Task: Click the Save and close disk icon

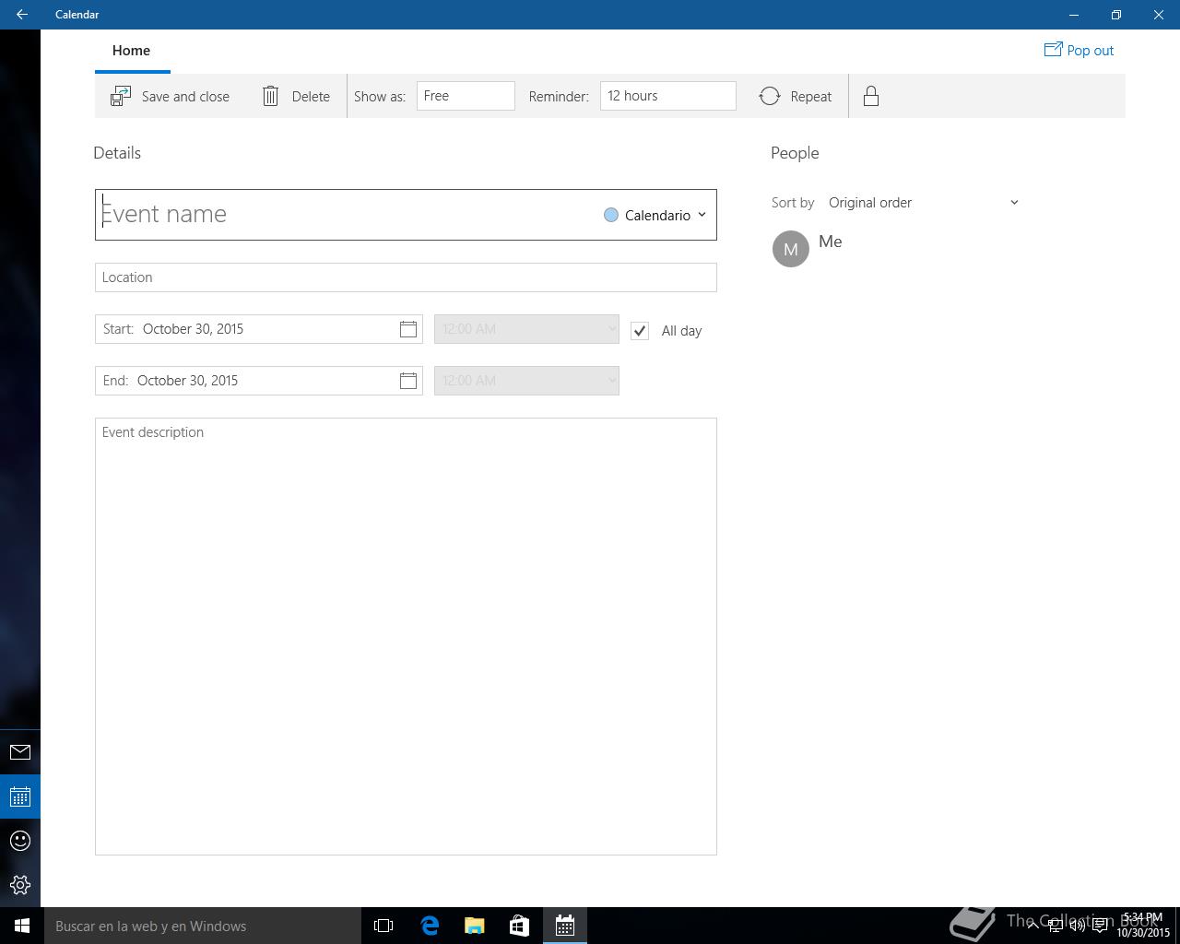Action: (121, 96)
